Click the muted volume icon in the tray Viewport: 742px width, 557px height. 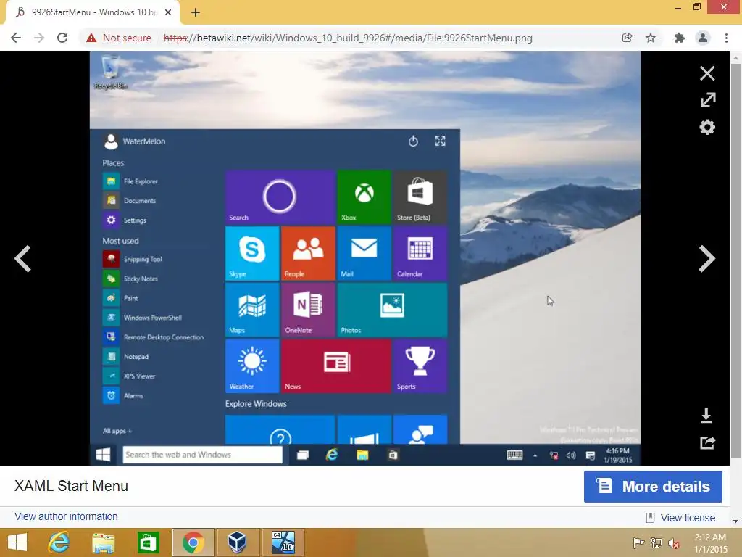(x=673, y=542)
